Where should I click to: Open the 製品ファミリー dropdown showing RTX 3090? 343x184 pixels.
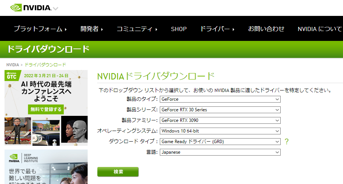click(220, 120)
